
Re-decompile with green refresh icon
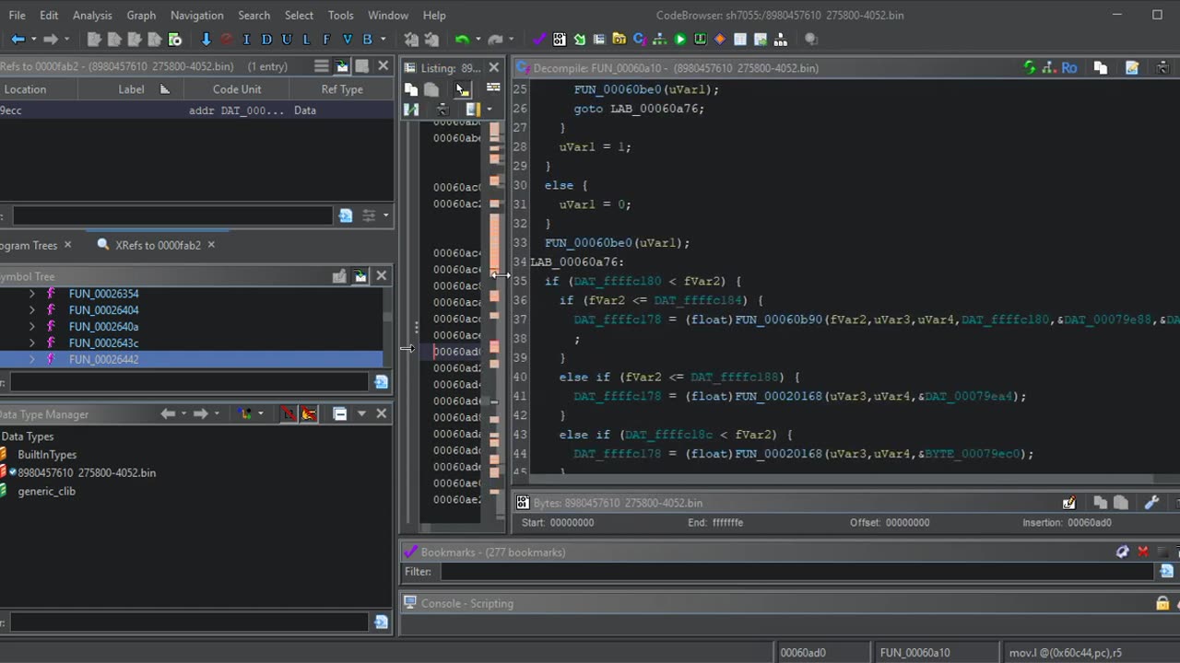click(1029, 67)
